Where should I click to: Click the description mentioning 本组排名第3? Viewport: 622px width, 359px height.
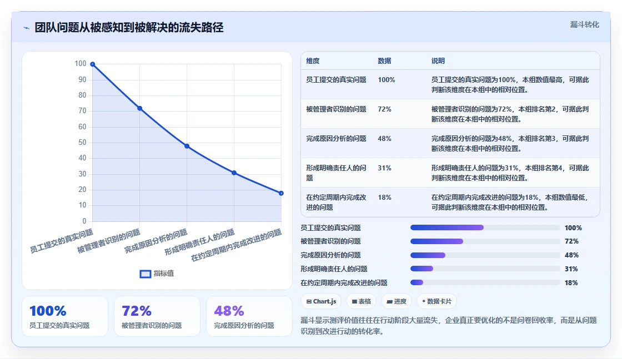(510, 144)
